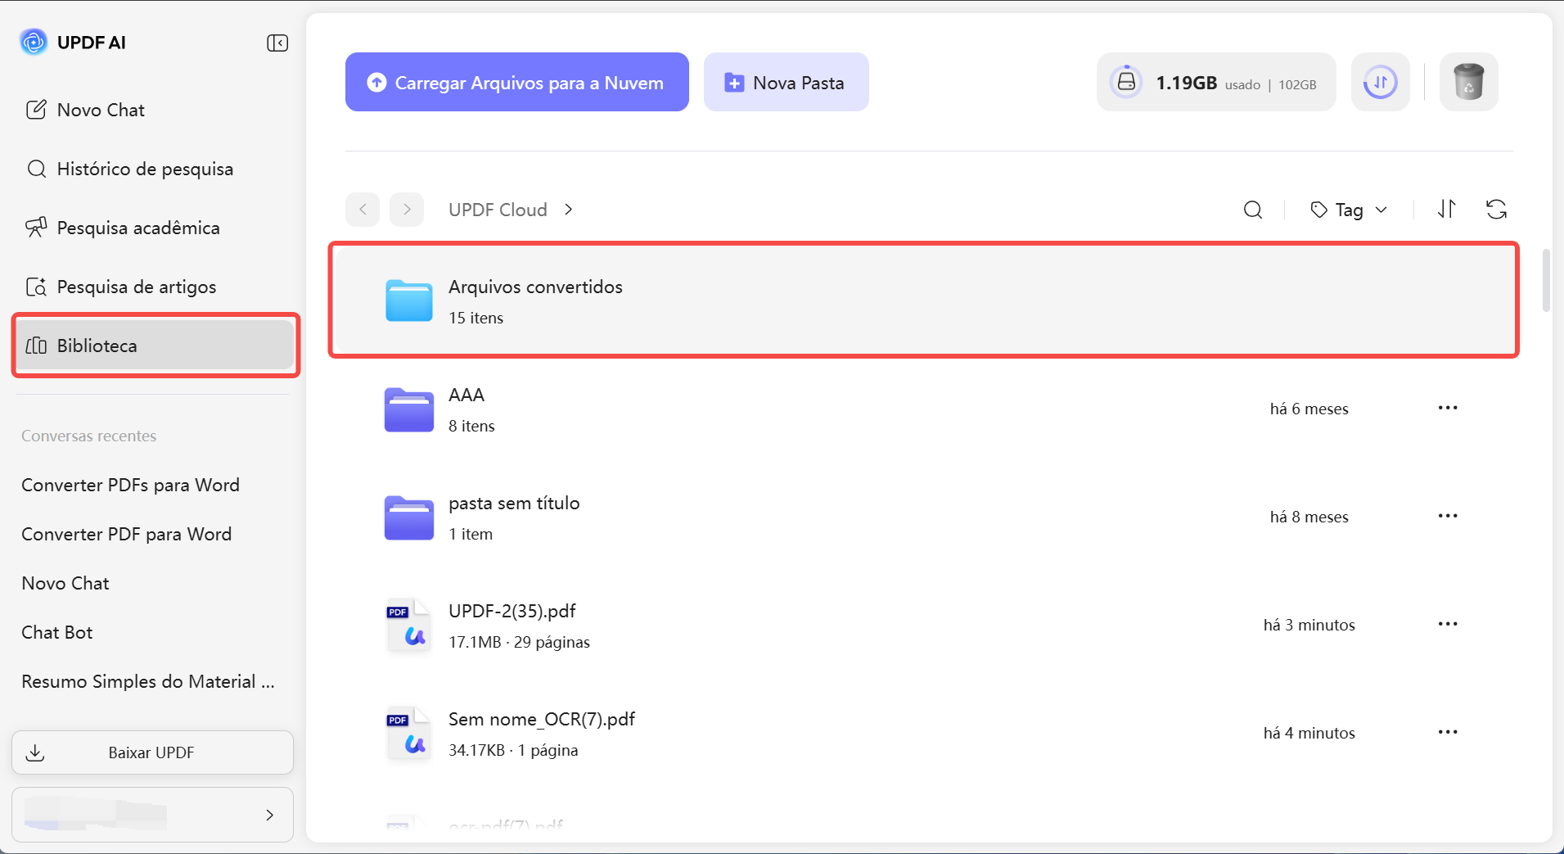Open the AAA folder
This screenshot has width=1564, height=854.
pyautogui.click(x=924, y=409)
